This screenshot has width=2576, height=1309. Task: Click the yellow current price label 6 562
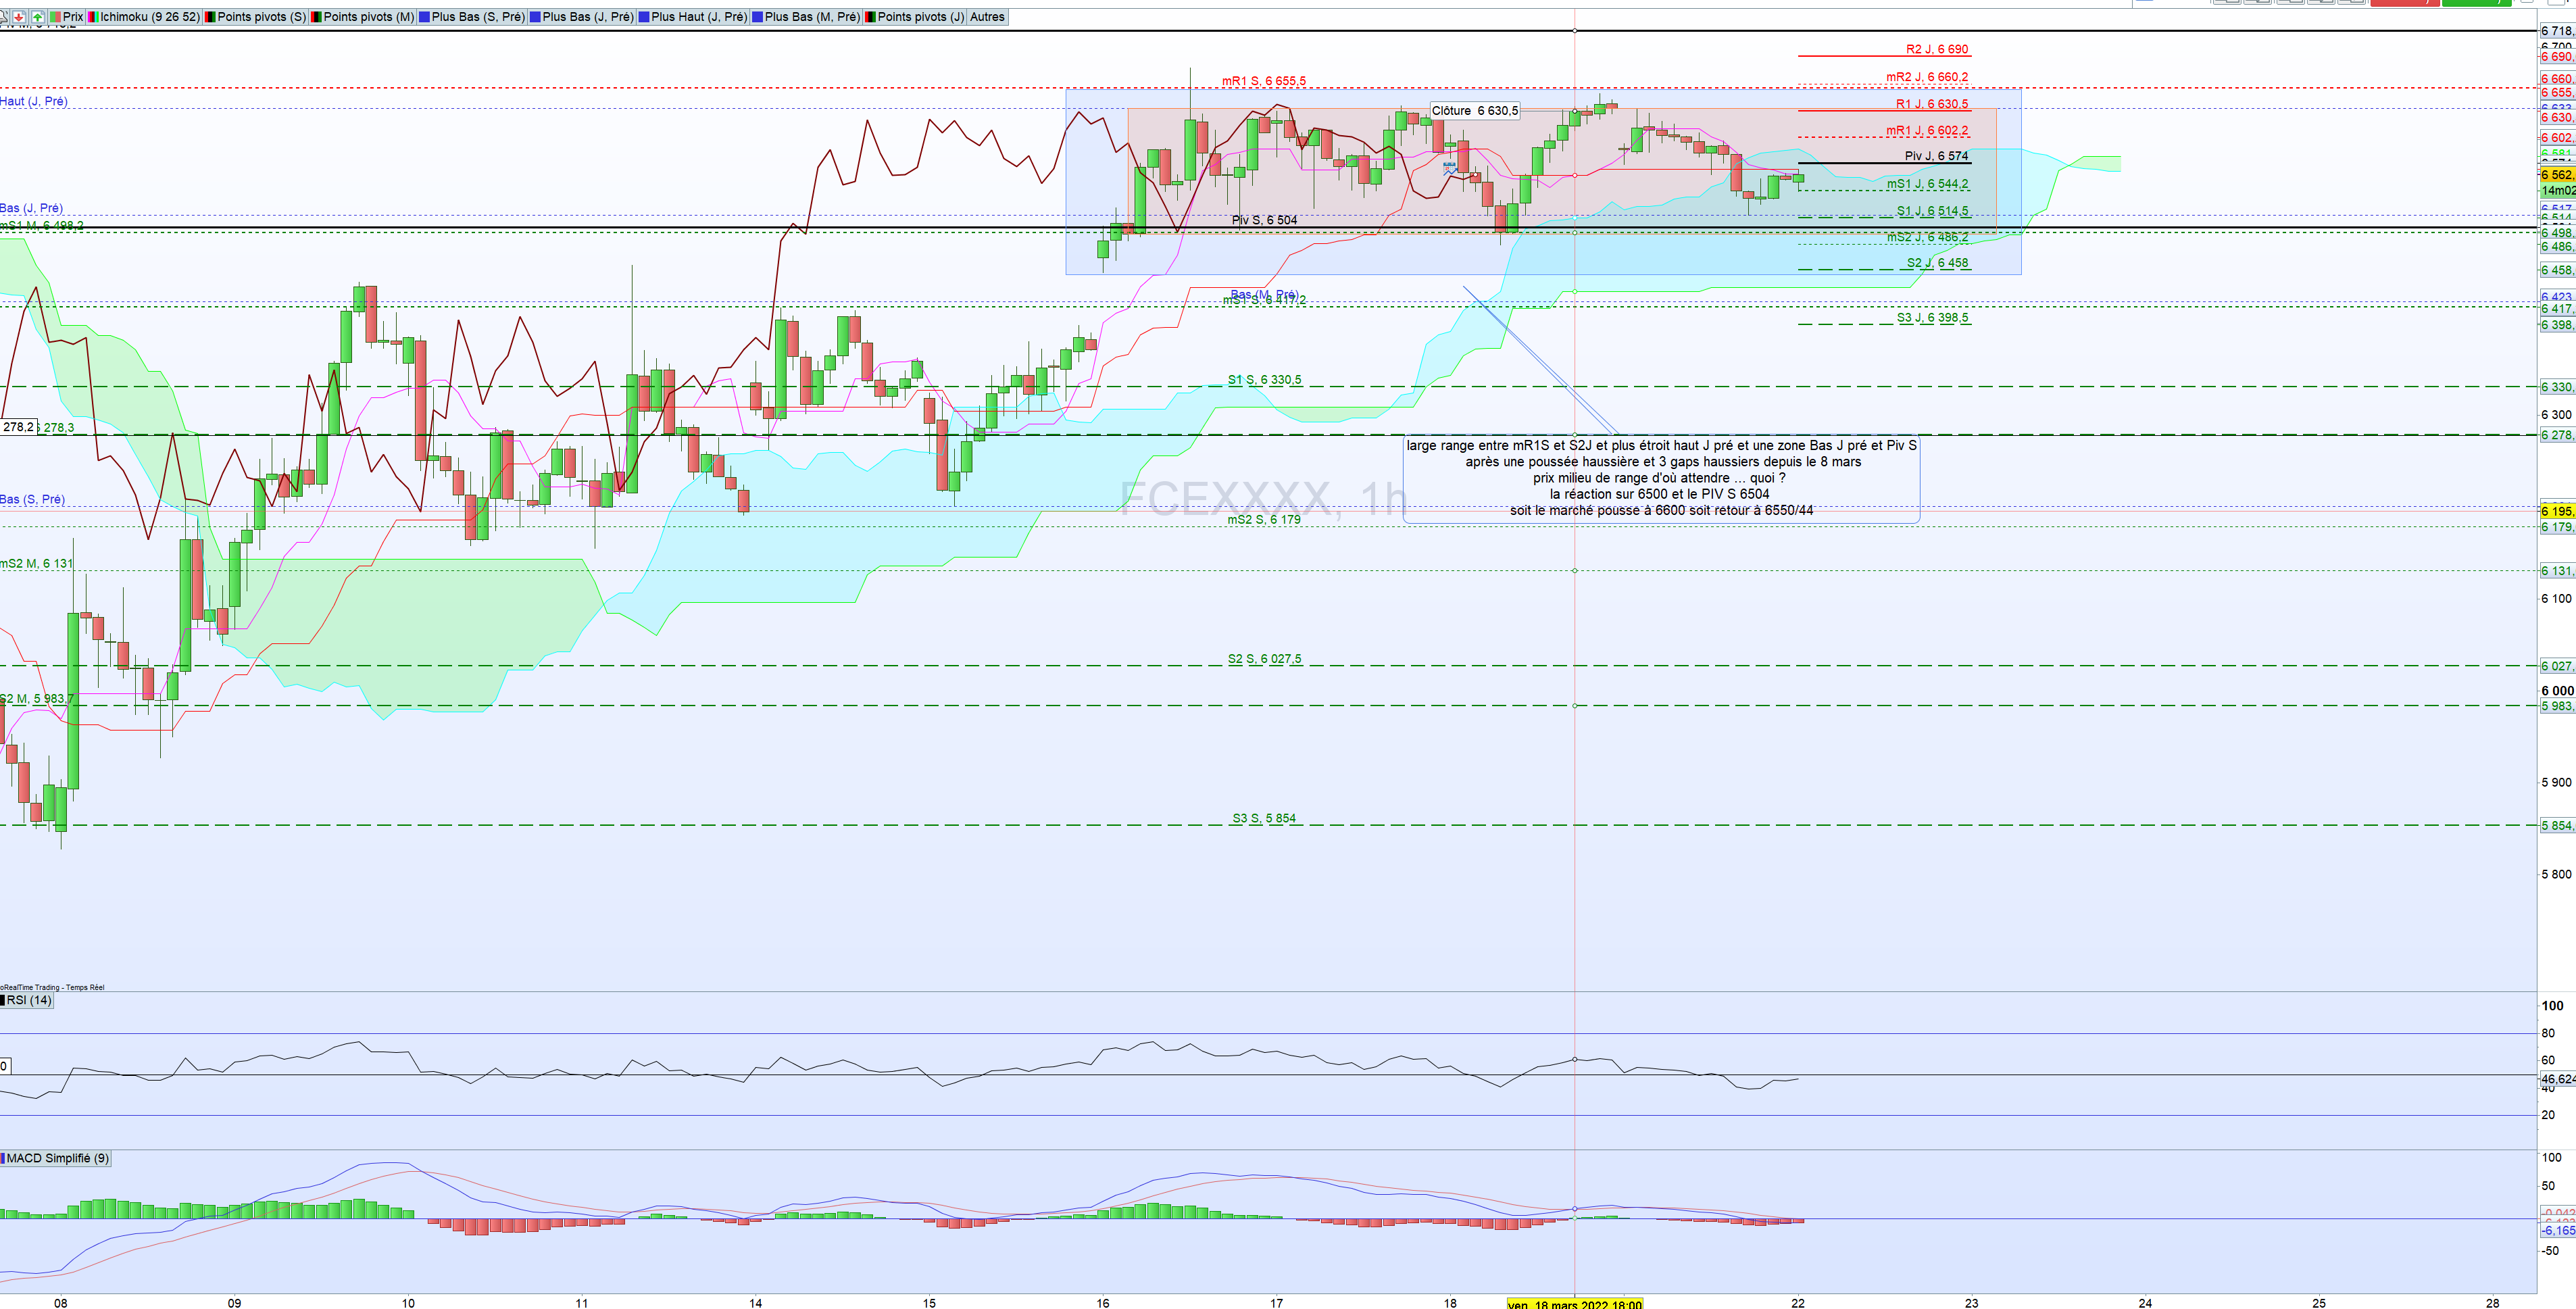(2557, 175)
